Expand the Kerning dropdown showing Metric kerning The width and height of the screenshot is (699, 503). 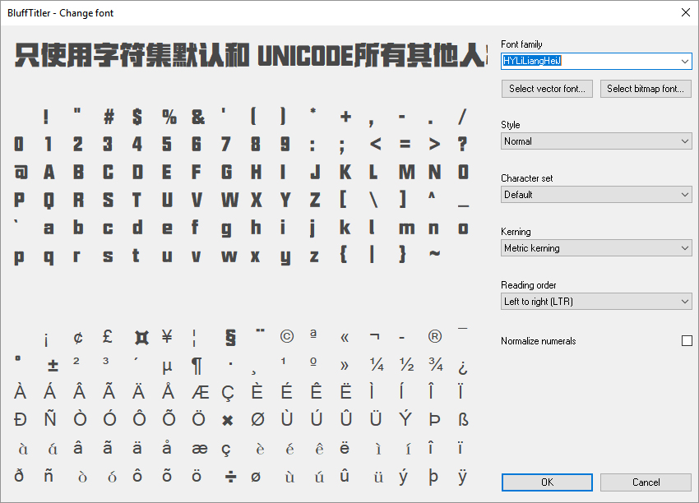coord(596,248)
